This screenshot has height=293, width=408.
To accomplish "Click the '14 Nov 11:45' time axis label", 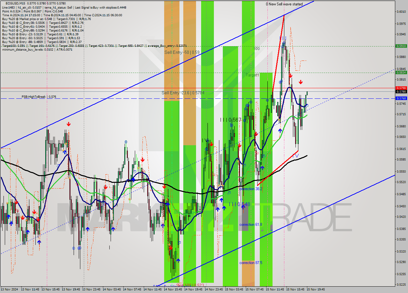I will (x=153, y=289).
